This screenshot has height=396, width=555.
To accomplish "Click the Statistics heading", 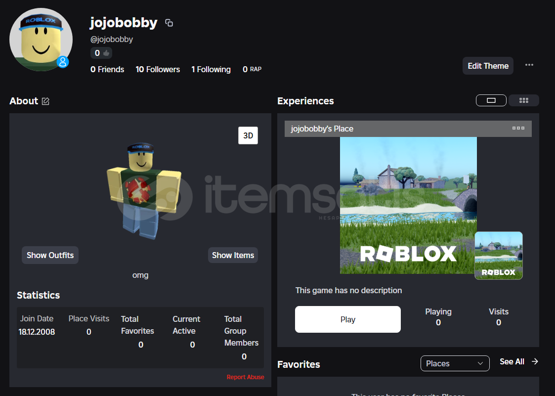I will pos(38,296).
